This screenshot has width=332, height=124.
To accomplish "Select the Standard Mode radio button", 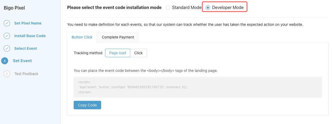I will point(168,8).
